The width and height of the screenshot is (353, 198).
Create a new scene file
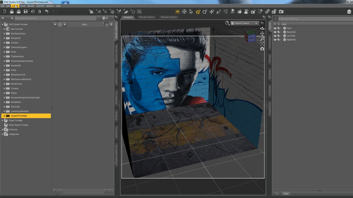pos(5,12)
